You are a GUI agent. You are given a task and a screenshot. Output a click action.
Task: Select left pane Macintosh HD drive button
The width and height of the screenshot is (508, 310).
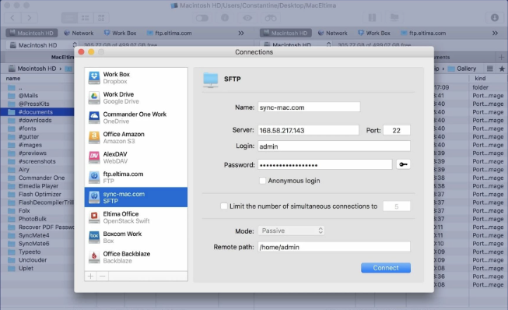tap(31, 33)
